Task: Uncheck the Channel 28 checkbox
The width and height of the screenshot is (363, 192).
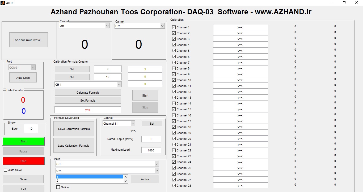Action: 174,185
